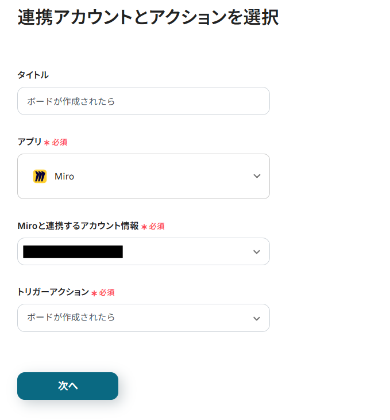Click the red asterisk beside account info label
The height and width of the screenshot is (420, 390).
[144, 227]
